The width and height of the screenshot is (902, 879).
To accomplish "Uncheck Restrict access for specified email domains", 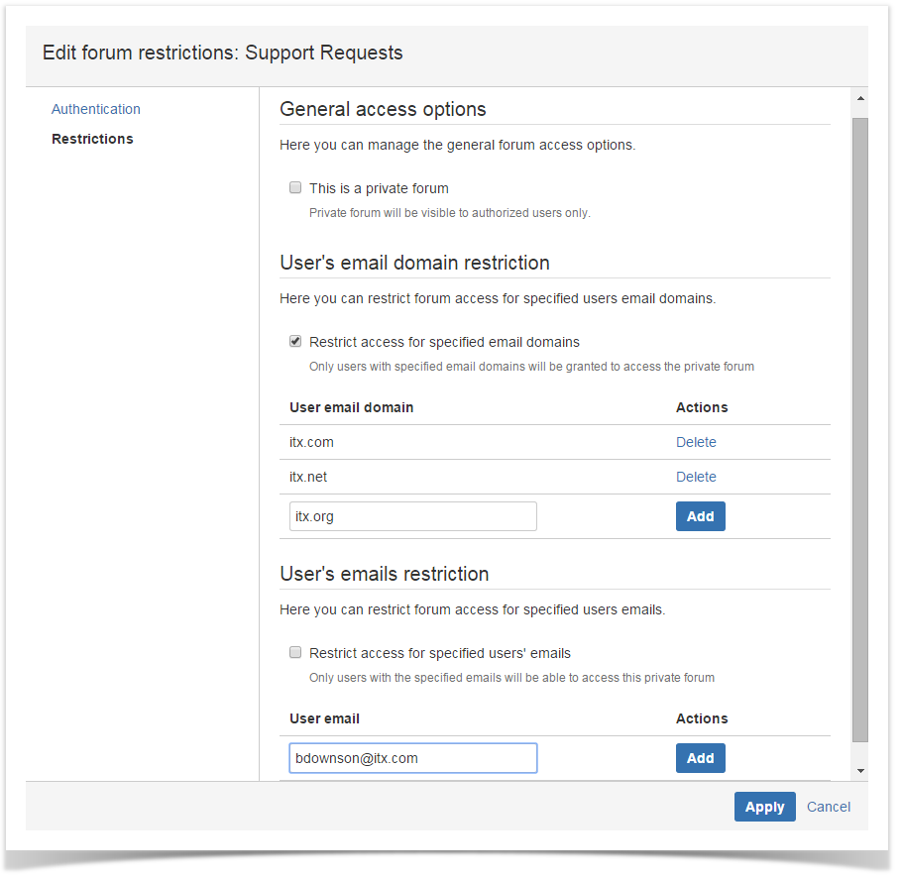I will coord(295,341).
